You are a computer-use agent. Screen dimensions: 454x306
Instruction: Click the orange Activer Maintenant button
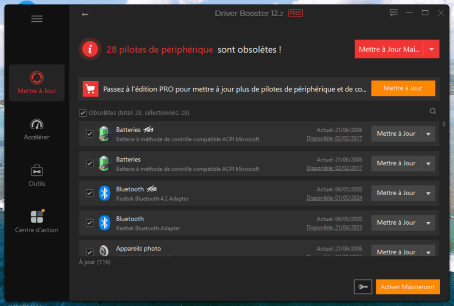(x=407, y=287)
